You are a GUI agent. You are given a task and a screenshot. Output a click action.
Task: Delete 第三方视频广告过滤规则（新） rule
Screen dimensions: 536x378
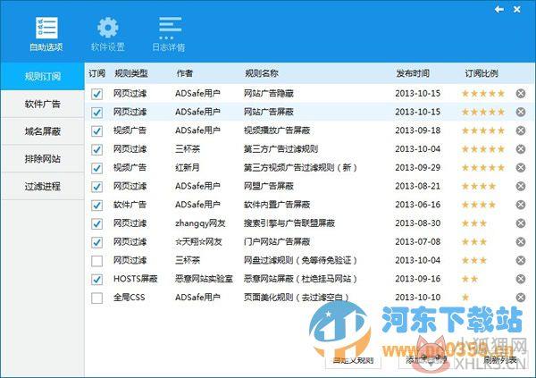(x=521, y=168)
